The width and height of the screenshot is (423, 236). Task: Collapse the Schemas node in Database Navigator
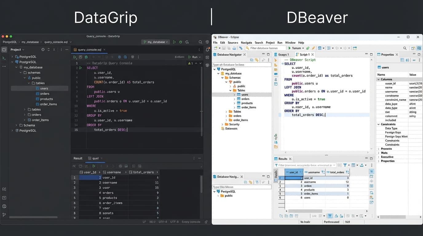[x=222, y=77]
